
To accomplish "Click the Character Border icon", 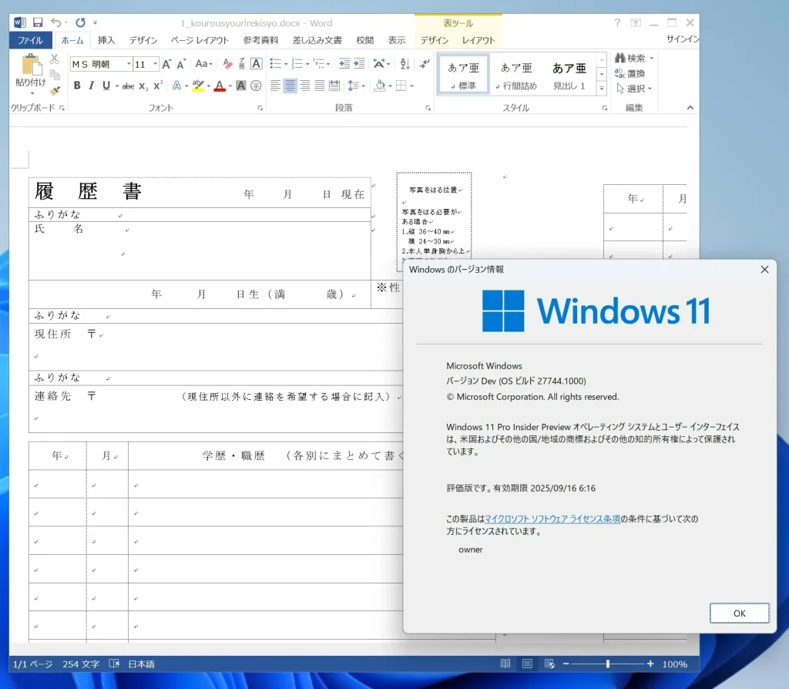I will click(x=256, y=64).
